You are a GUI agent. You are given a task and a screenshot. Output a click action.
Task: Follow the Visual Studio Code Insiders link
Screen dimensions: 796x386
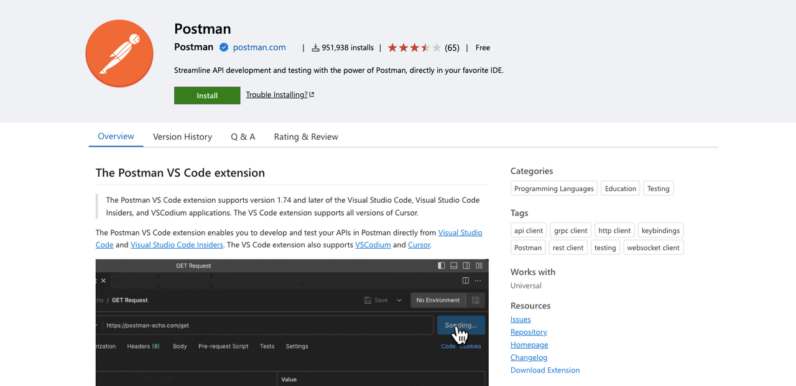coord(177,245)
